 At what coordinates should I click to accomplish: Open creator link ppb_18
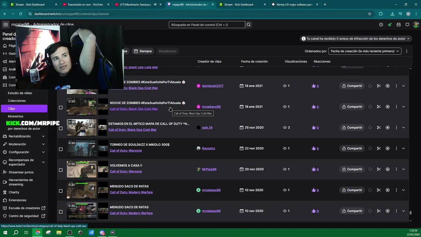coord(207,127)
